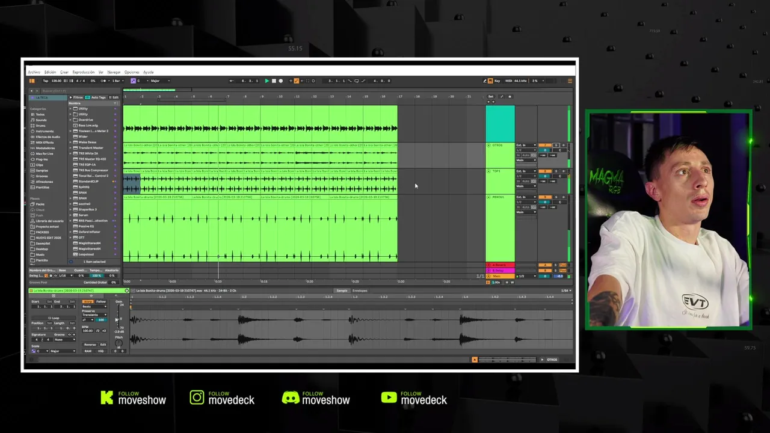The width and height of the screenshot is (770, 433).
Task: Toggle scale mode icon
Action: [x=134, y=81]
